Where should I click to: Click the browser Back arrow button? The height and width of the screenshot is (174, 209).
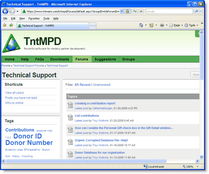click(x=5, y=11)
